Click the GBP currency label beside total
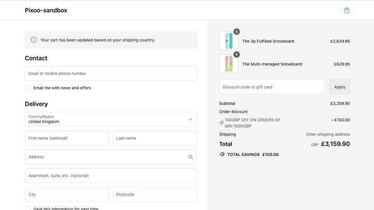 [315, 145]
